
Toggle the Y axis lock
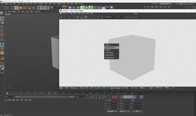click(x=43, y=8)
